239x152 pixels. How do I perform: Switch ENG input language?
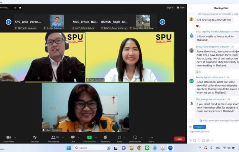(218, 148)
